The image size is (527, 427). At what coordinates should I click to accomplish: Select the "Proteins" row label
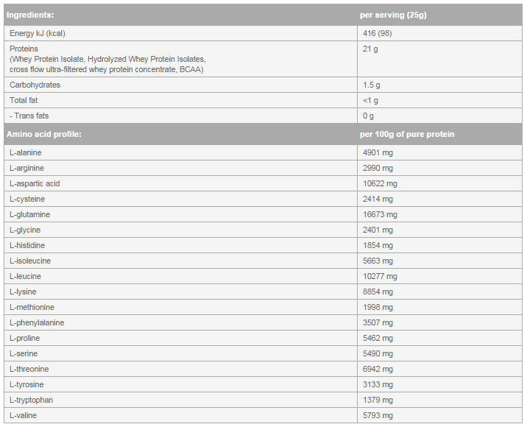click(24, 49)
